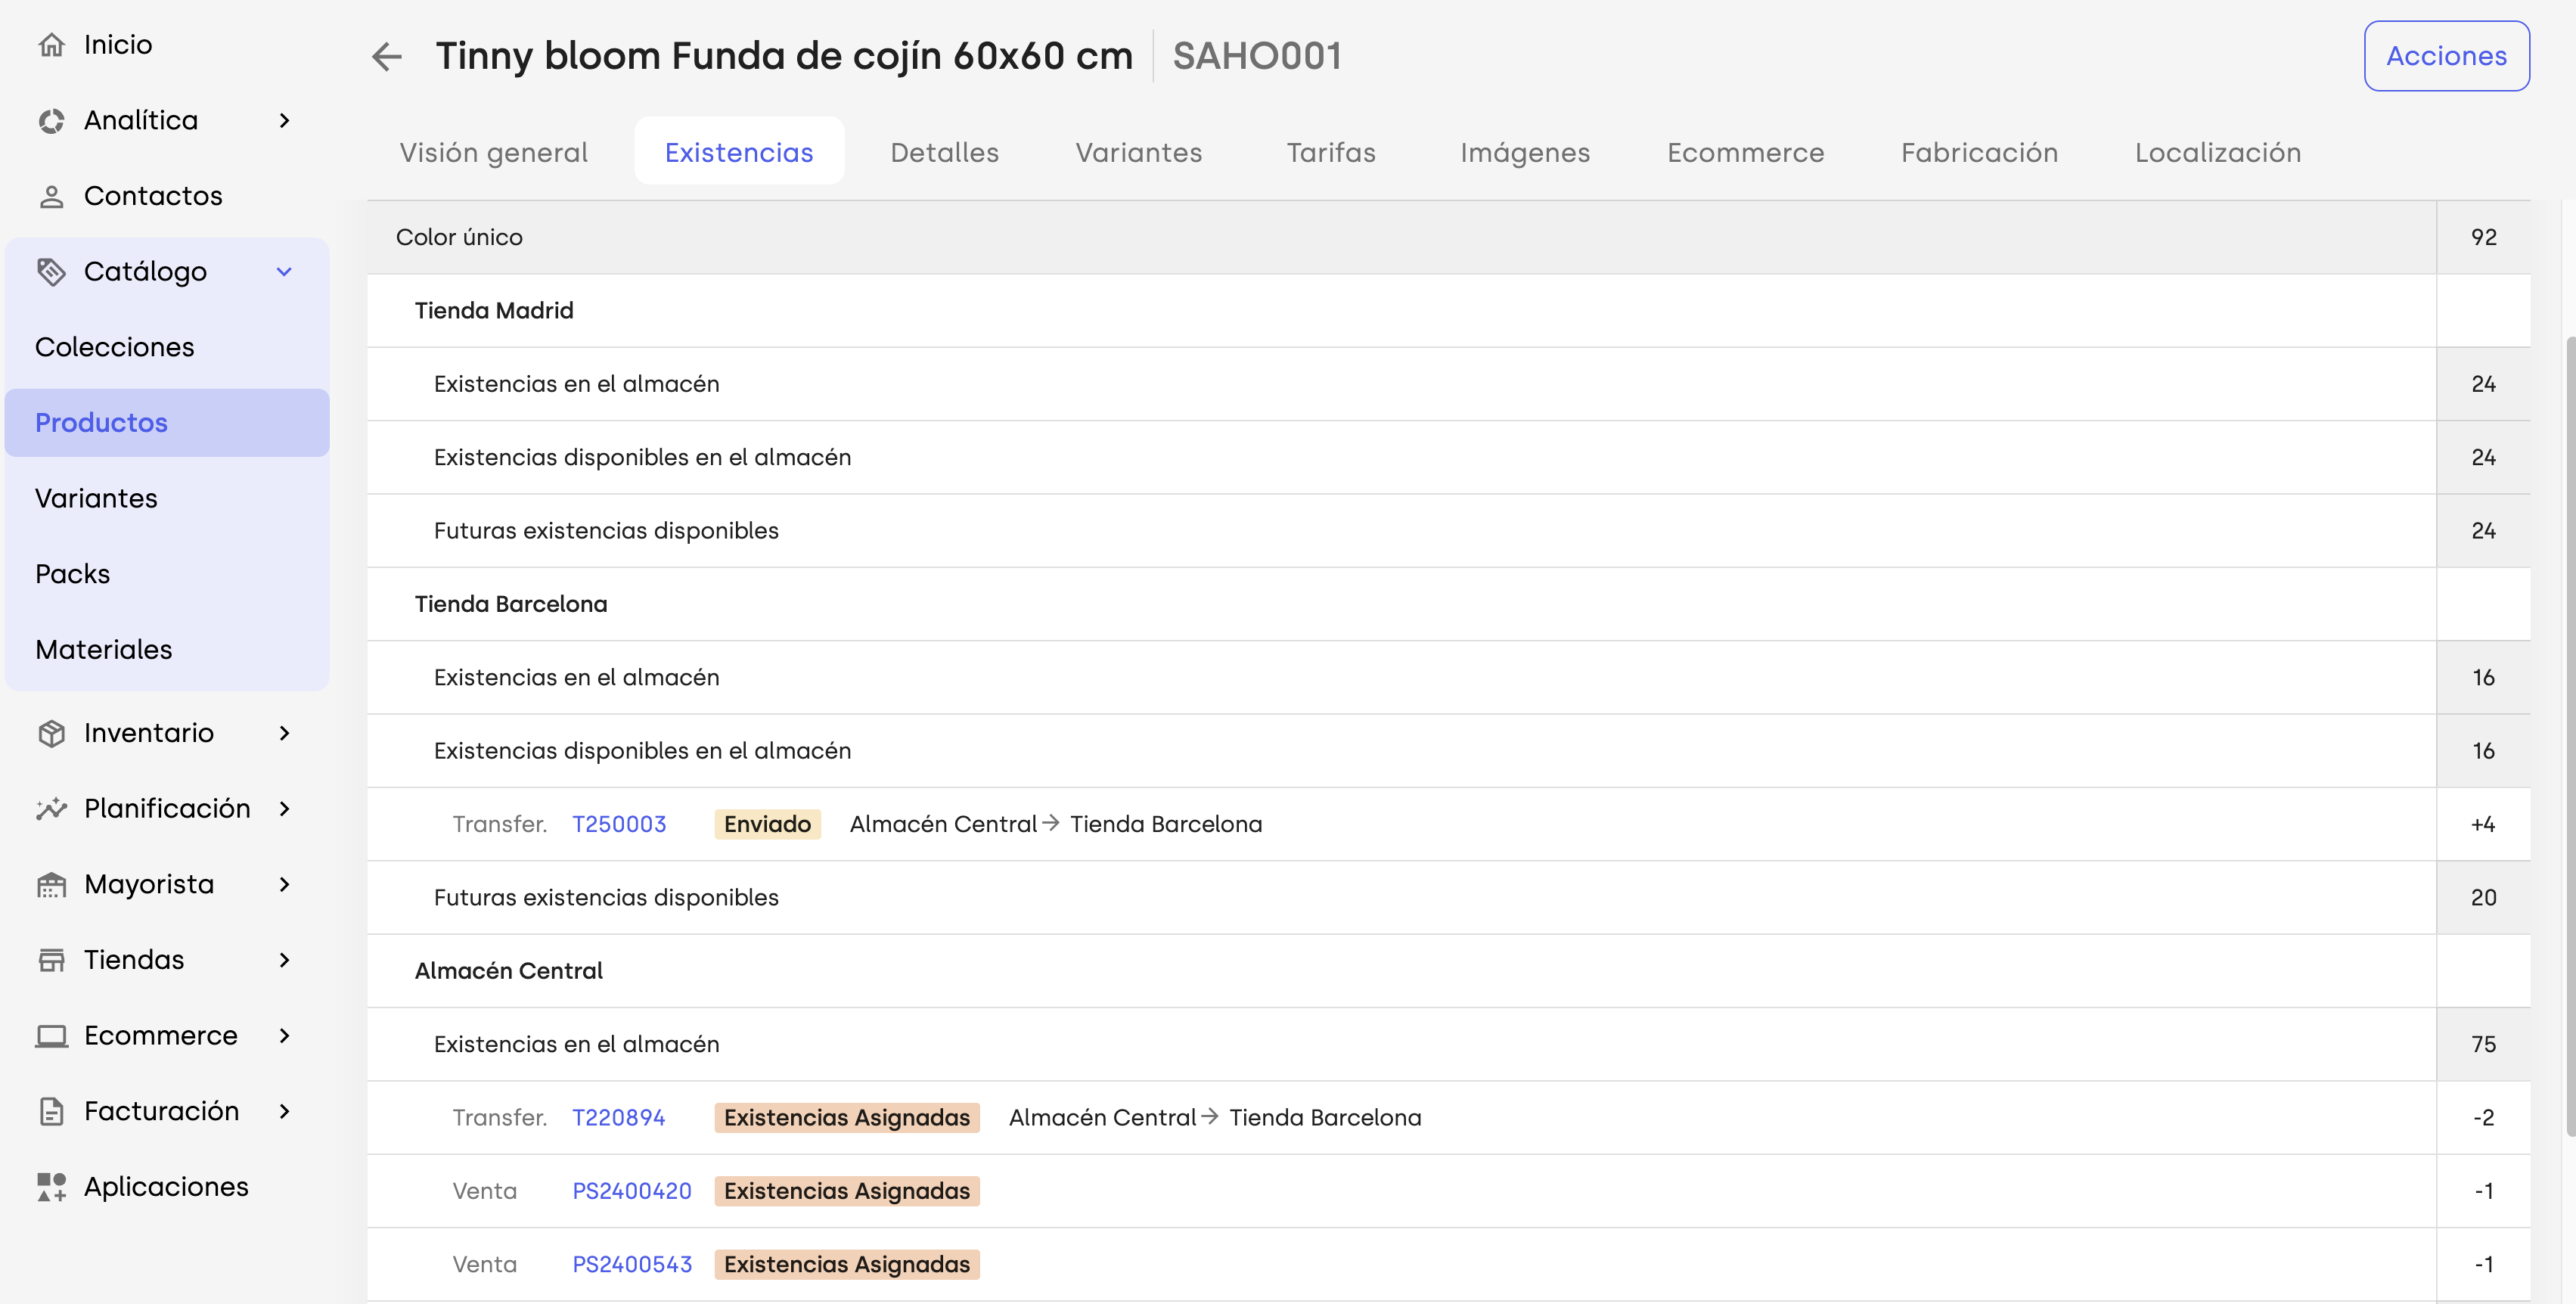The height and width of the screenshot is (1304, 2576).
Task: Click the Catálogo tag icon
Action: [51, 272]
